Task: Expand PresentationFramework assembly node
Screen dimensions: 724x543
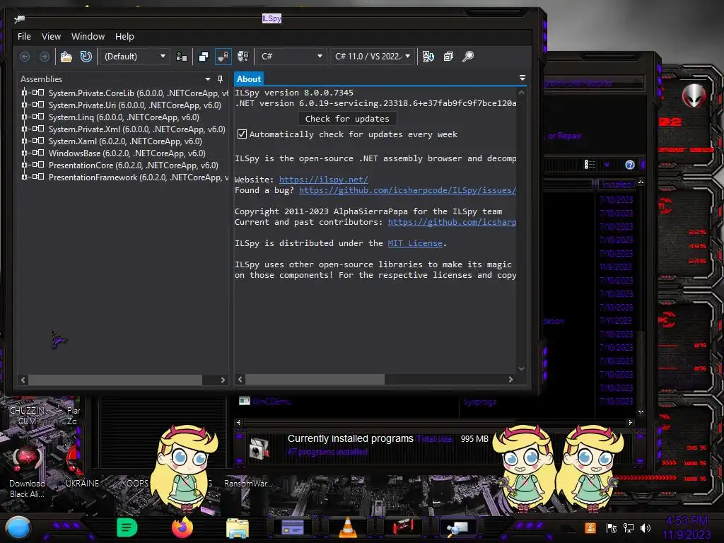Action: [x=24, y=177]
